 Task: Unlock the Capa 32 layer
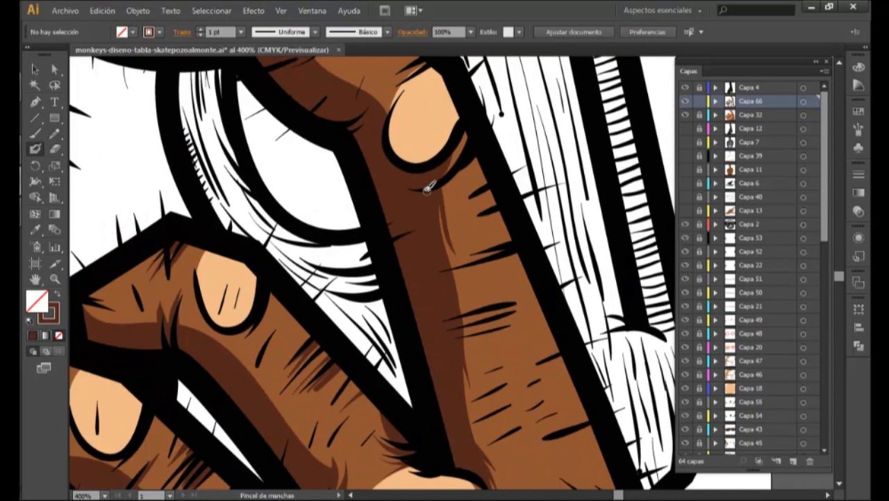coord(699,115)
